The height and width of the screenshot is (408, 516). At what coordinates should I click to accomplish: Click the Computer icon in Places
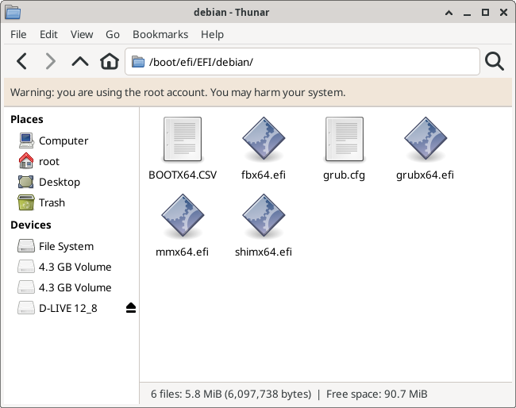(26, 140)
